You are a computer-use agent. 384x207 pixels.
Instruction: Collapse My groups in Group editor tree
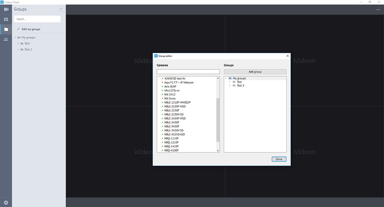[x=226, y=78]
